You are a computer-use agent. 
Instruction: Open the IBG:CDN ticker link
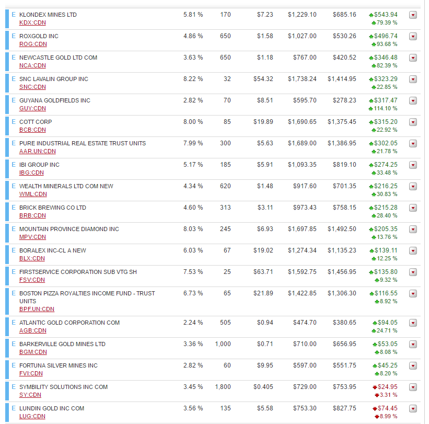coord(31,173)
